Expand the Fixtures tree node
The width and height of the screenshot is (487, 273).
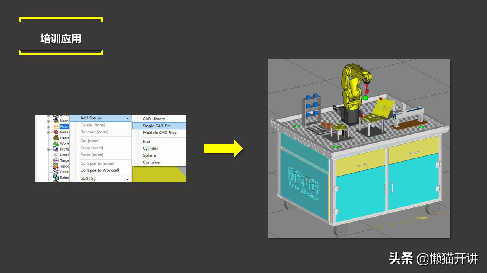48,127
